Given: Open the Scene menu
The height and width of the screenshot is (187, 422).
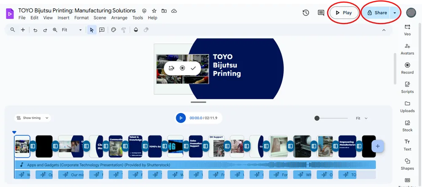Looking at the screenshot, I should 100,18.
